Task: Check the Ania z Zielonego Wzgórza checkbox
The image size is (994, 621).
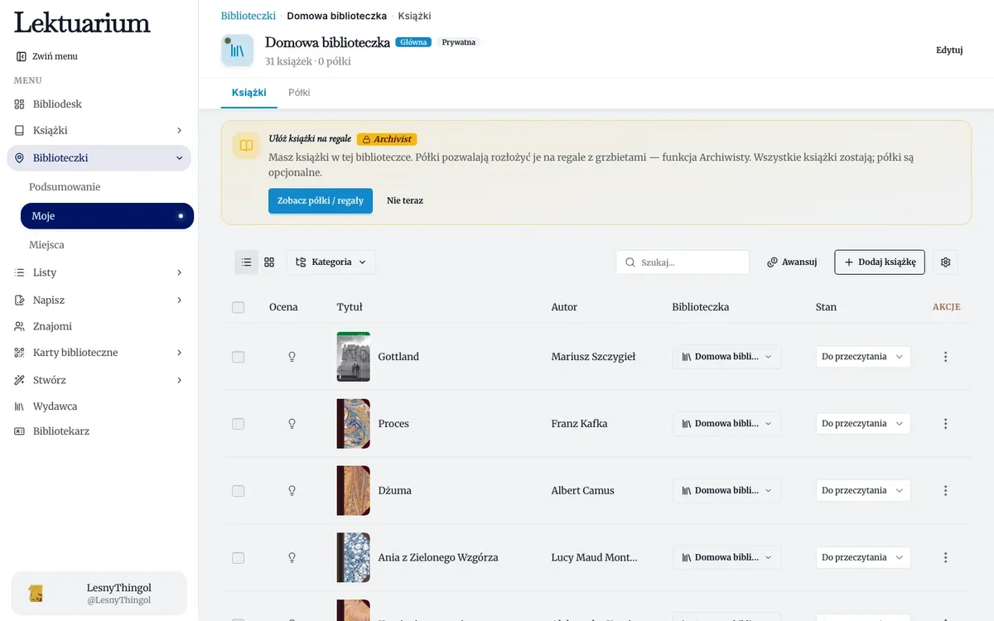Action: click(239, 558)
